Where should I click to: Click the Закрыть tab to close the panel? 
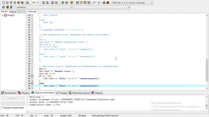(97, 93)
